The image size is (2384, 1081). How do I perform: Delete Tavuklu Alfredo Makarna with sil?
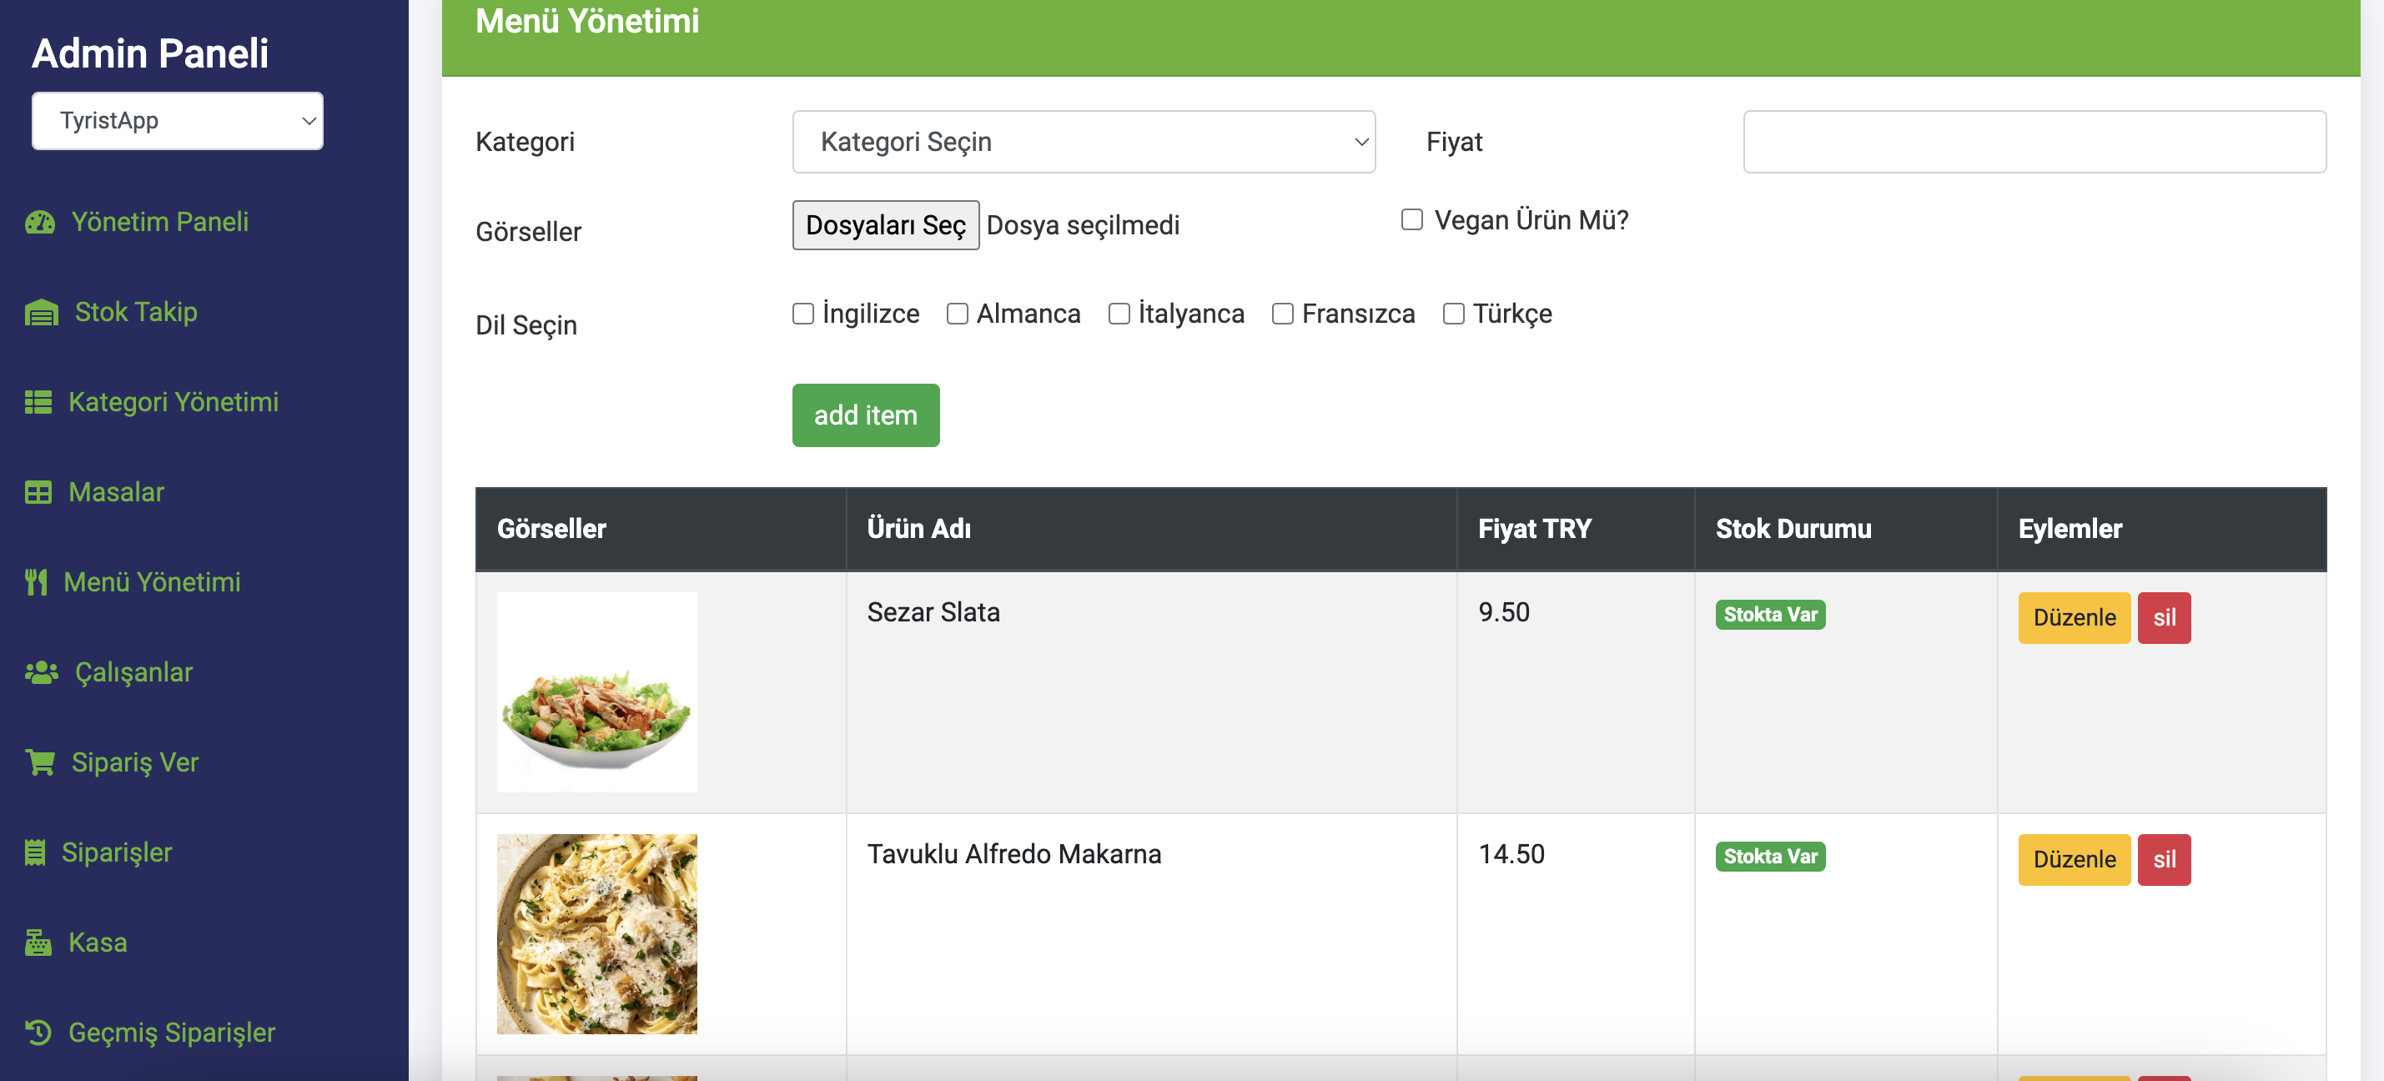pos(2164,860)
